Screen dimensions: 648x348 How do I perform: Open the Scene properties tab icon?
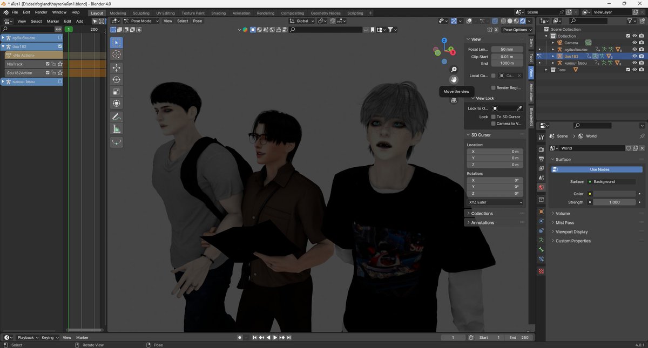541,178
